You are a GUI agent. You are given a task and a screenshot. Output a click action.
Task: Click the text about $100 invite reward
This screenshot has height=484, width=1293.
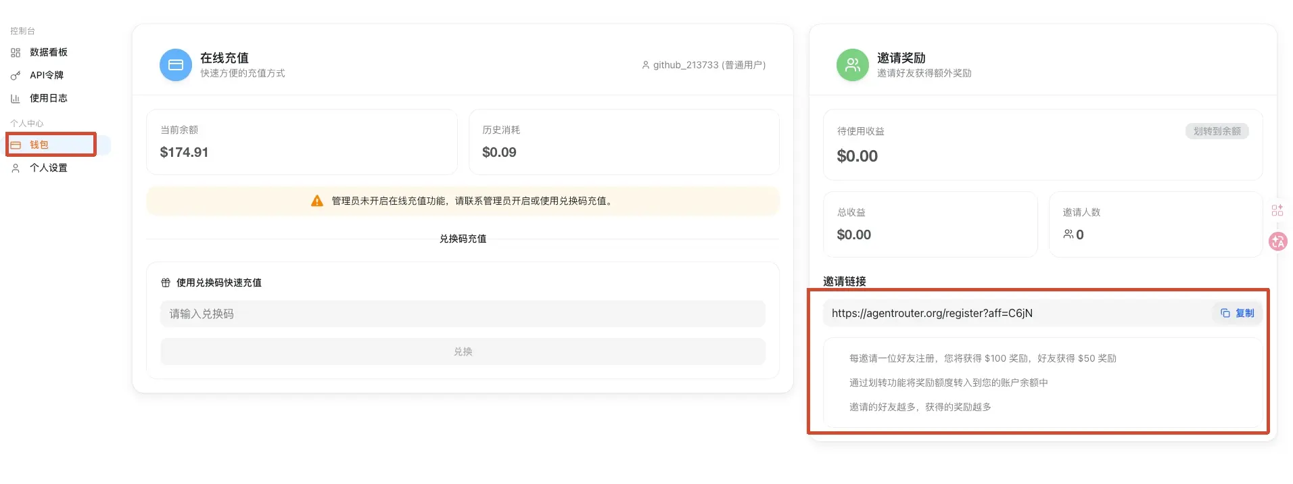983,358
